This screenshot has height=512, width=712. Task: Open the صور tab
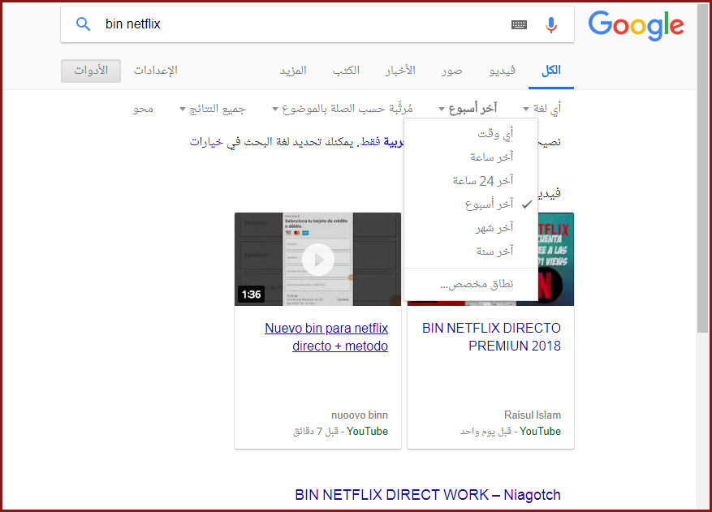point(452,71)
